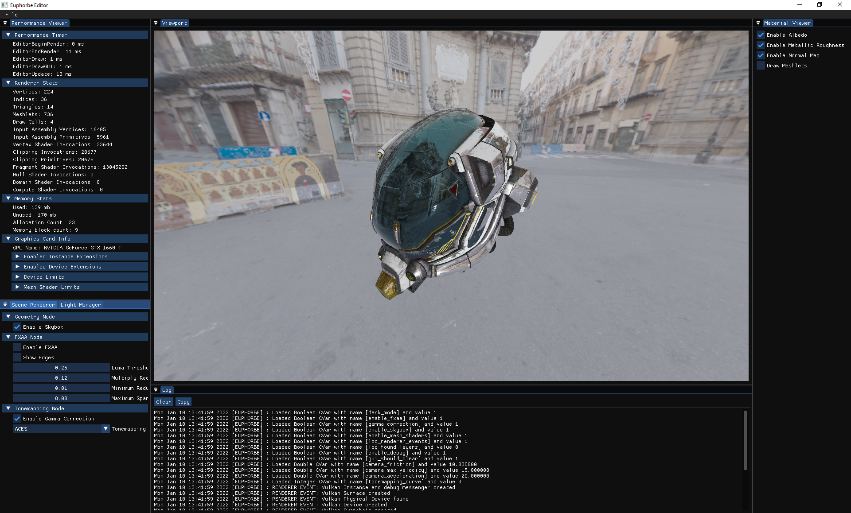
Task: Expand Device Limits tree node
Action: coord(17,277)
